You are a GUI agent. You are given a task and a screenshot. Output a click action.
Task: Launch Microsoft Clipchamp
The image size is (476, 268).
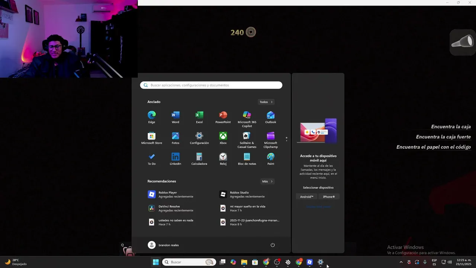(271, 140)
